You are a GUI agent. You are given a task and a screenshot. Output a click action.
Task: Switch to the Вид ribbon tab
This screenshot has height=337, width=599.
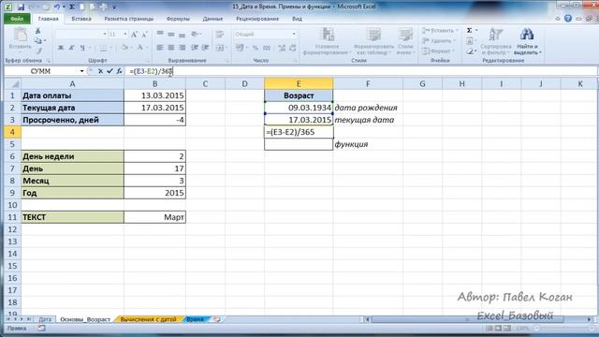click(297, 19)
